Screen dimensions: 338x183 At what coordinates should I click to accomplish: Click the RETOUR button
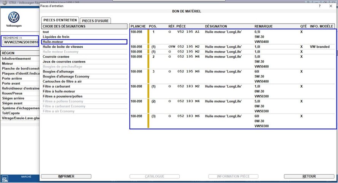pyautogui.click(x=309, y=177)
